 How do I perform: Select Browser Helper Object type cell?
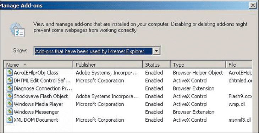[198, 73]
